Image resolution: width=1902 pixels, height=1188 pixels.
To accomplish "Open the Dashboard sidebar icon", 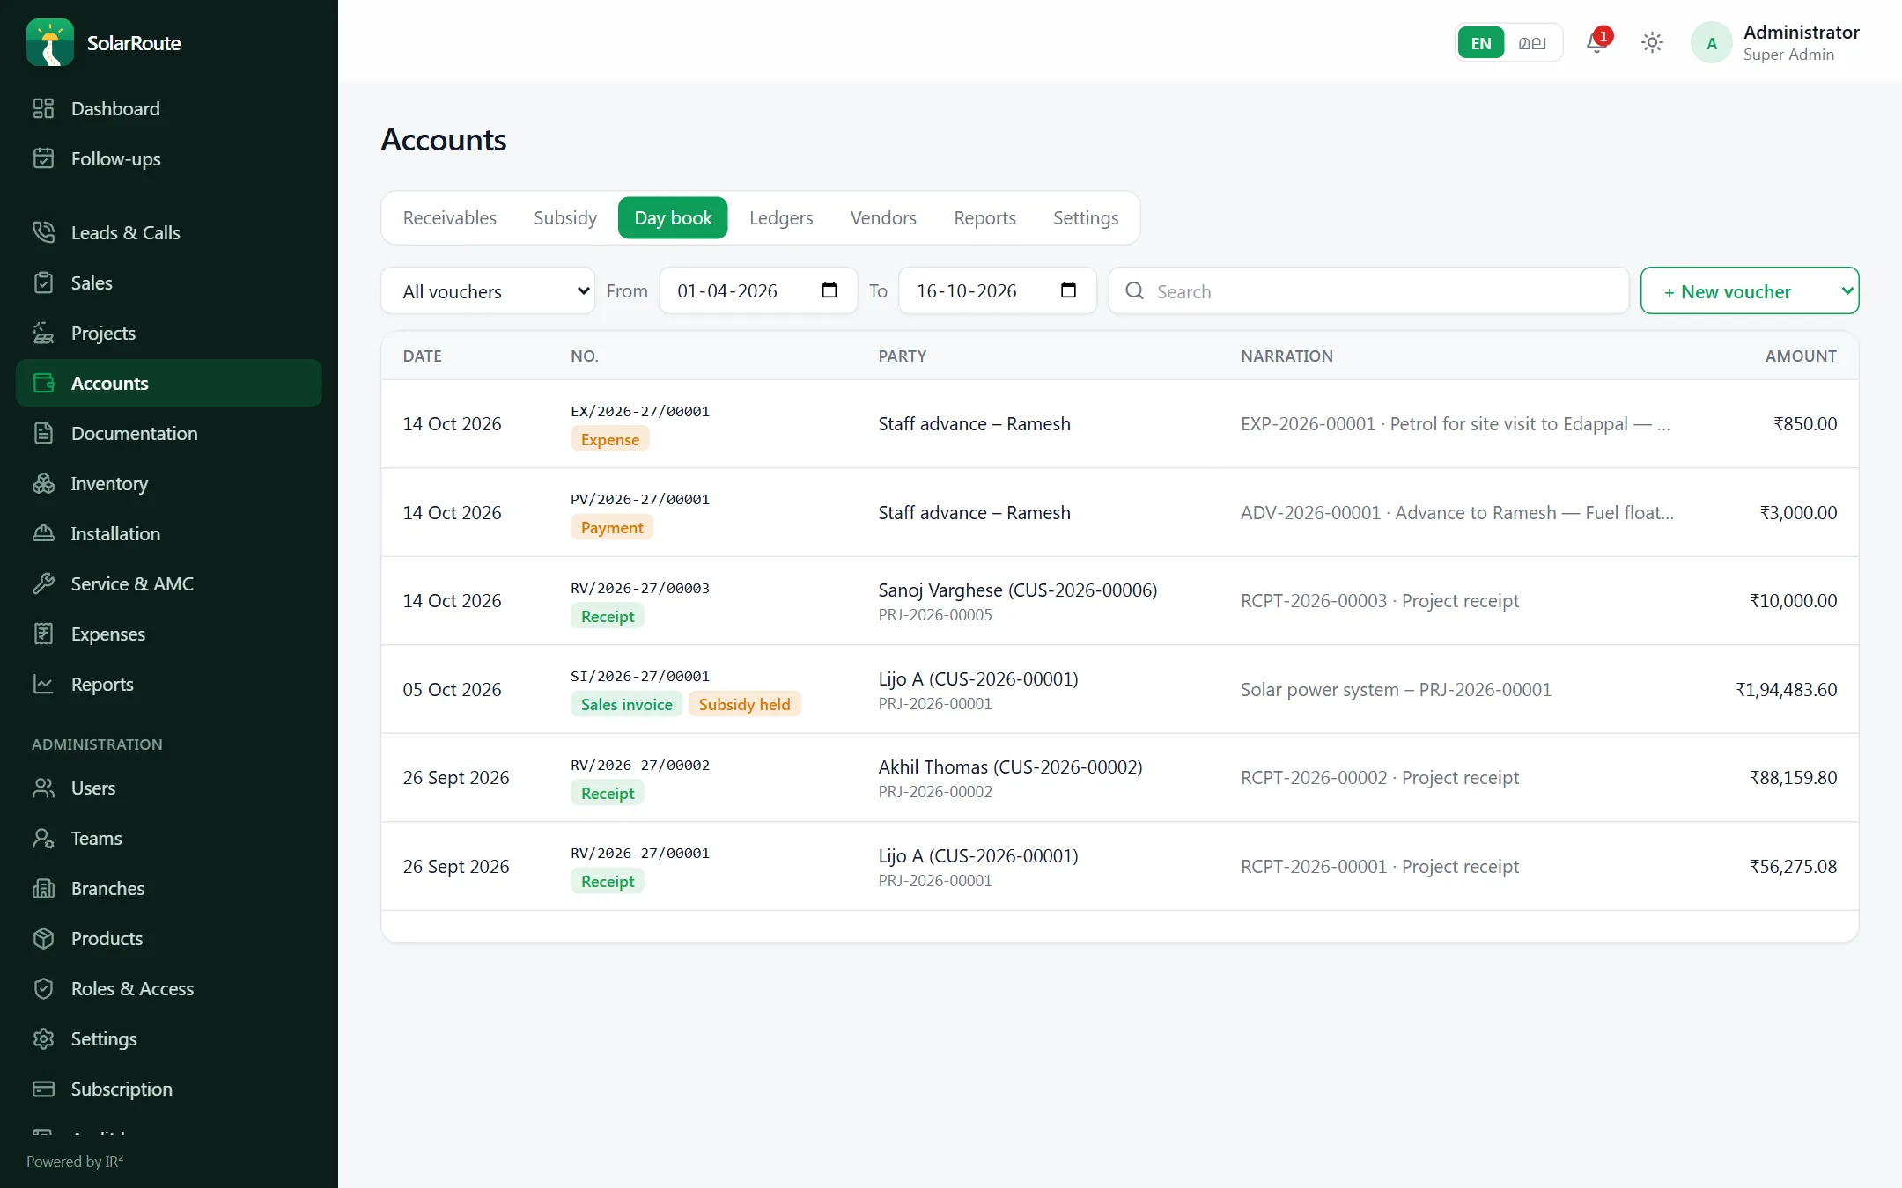I will tap(43, 108).
